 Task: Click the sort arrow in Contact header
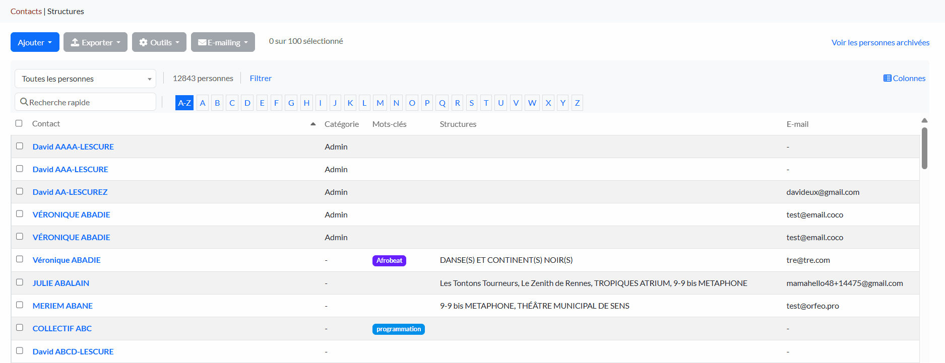pyautogui.click(x=313, y=124)
